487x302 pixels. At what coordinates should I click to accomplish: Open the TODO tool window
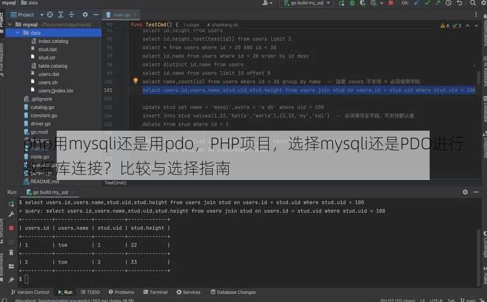(91, 292)
